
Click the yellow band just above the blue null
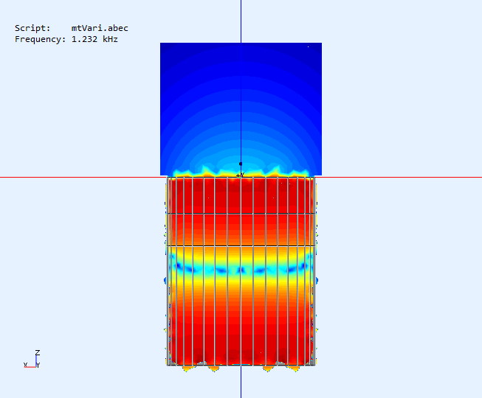(x=221, y=255)
